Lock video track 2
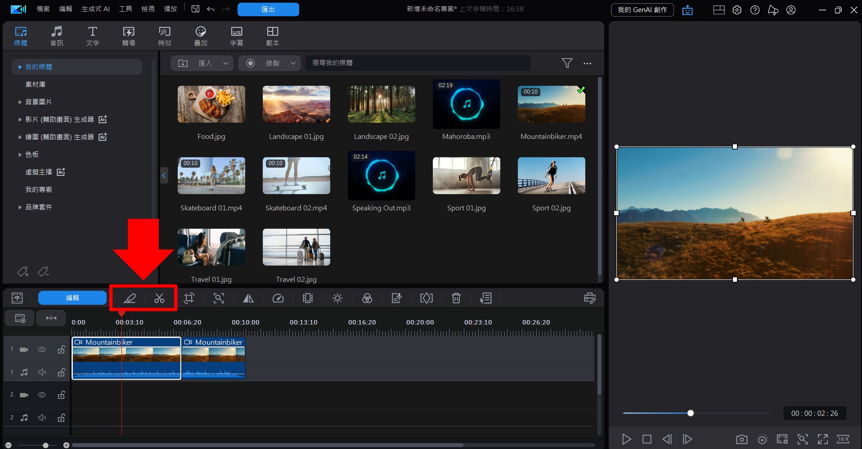The height and width of the screenshot is (449, 862). 61,395
